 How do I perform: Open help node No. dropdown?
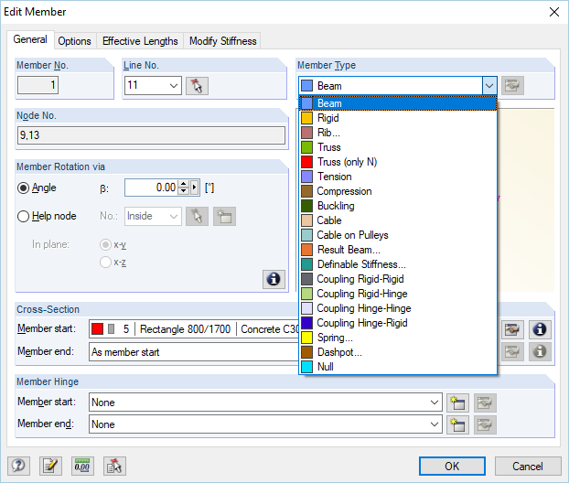pos(174,216)
